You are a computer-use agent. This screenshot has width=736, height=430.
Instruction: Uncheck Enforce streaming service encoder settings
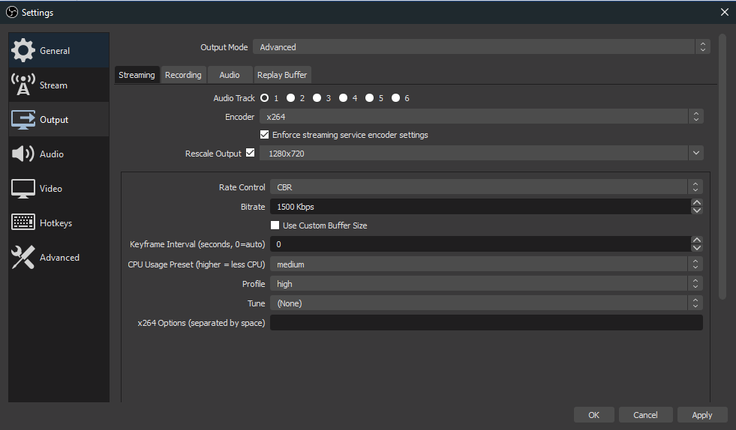click(x=265, y=135)
